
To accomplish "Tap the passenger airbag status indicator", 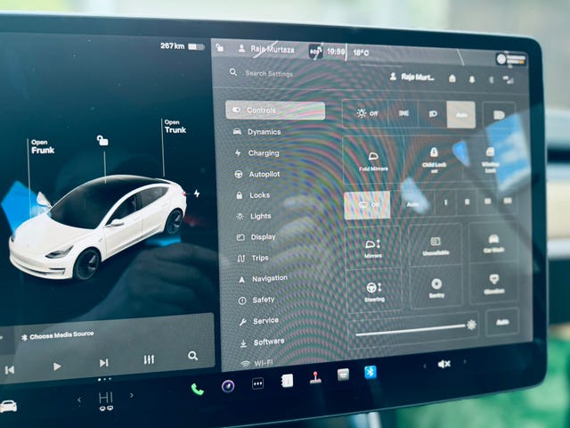I will coord(512,59).
